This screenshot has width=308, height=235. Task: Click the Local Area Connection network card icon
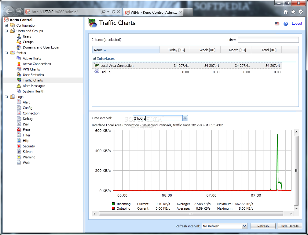97,65
